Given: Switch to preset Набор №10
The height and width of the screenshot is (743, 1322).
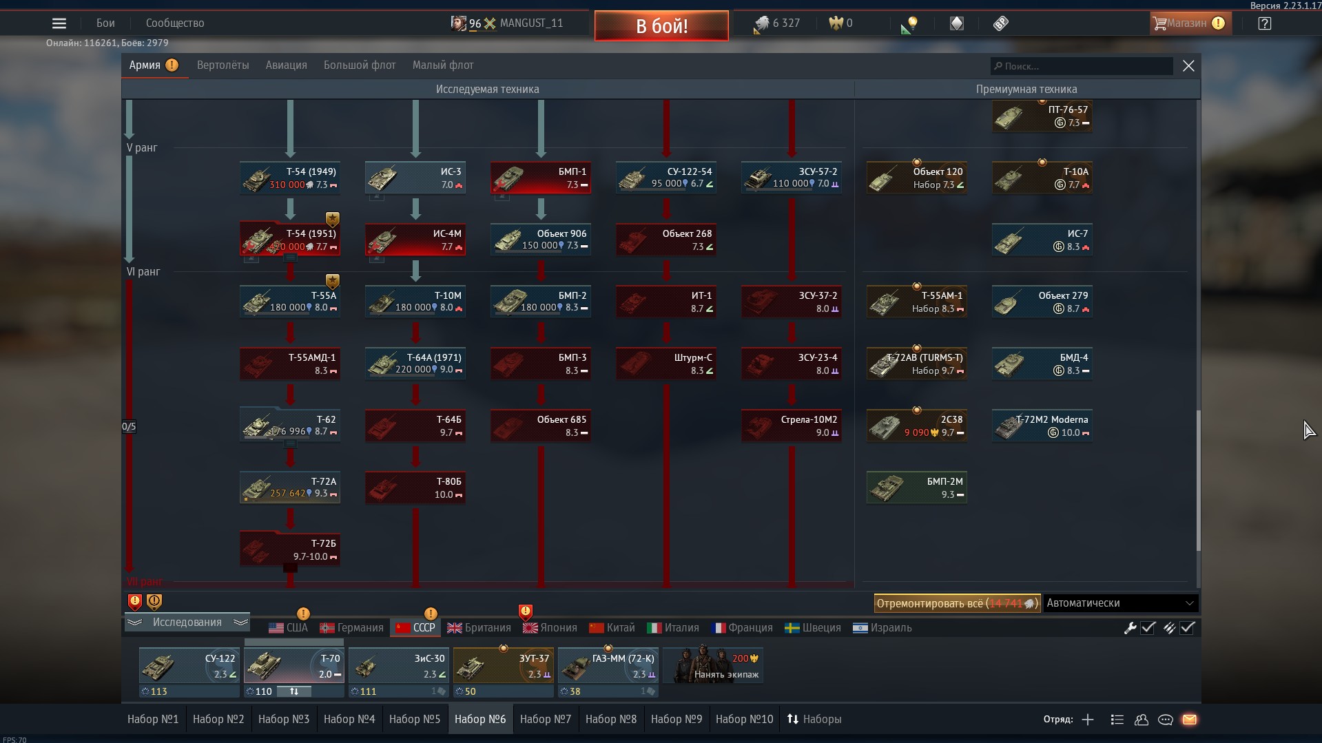Looking at the screenshot, I should (745, 720).
